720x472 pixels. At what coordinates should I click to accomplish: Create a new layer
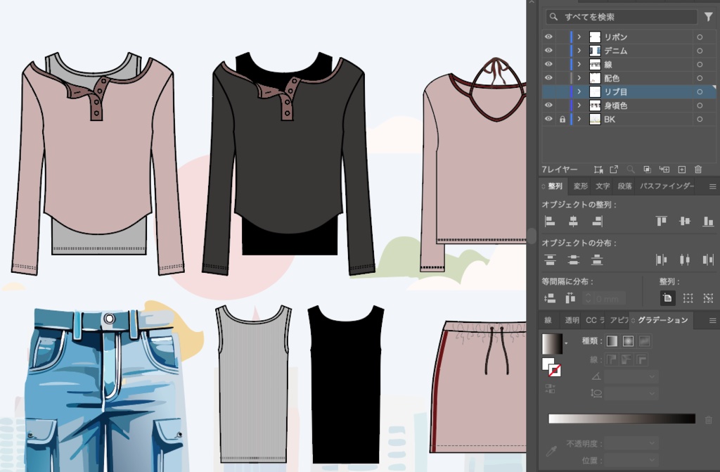click(x=682, y=170)
